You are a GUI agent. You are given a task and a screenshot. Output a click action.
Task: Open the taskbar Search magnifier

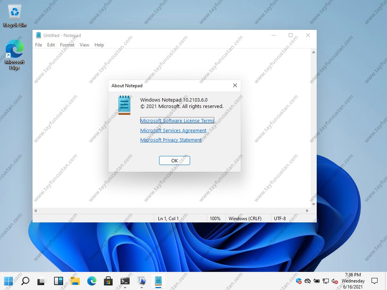(x=25, y=281)
